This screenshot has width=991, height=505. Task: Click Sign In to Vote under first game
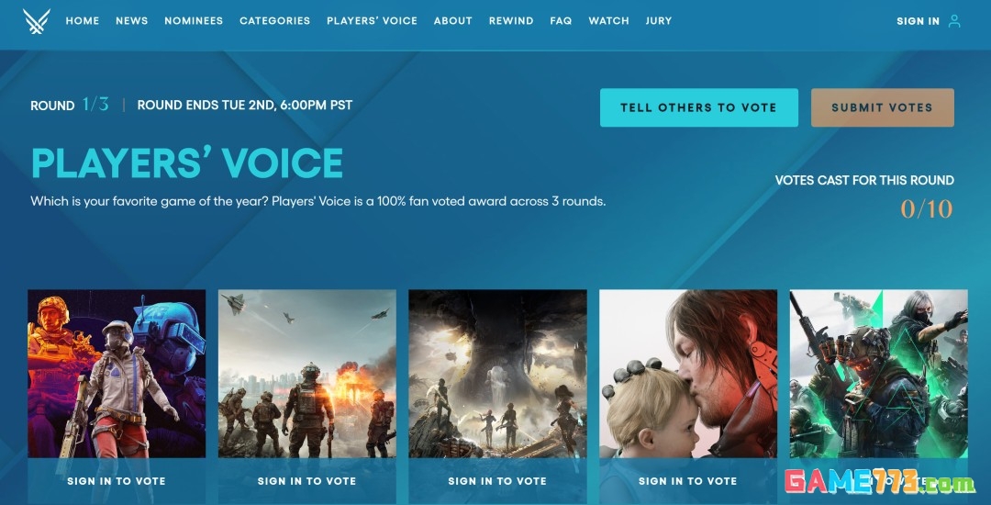tap(117, 481)
